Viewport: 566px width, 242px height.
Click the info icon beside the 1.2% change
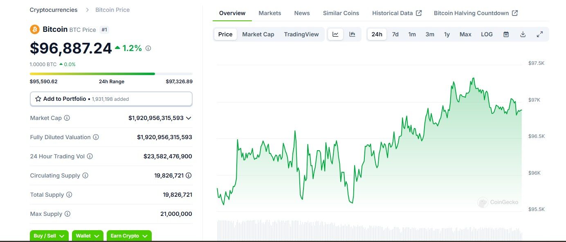[148, 48]
